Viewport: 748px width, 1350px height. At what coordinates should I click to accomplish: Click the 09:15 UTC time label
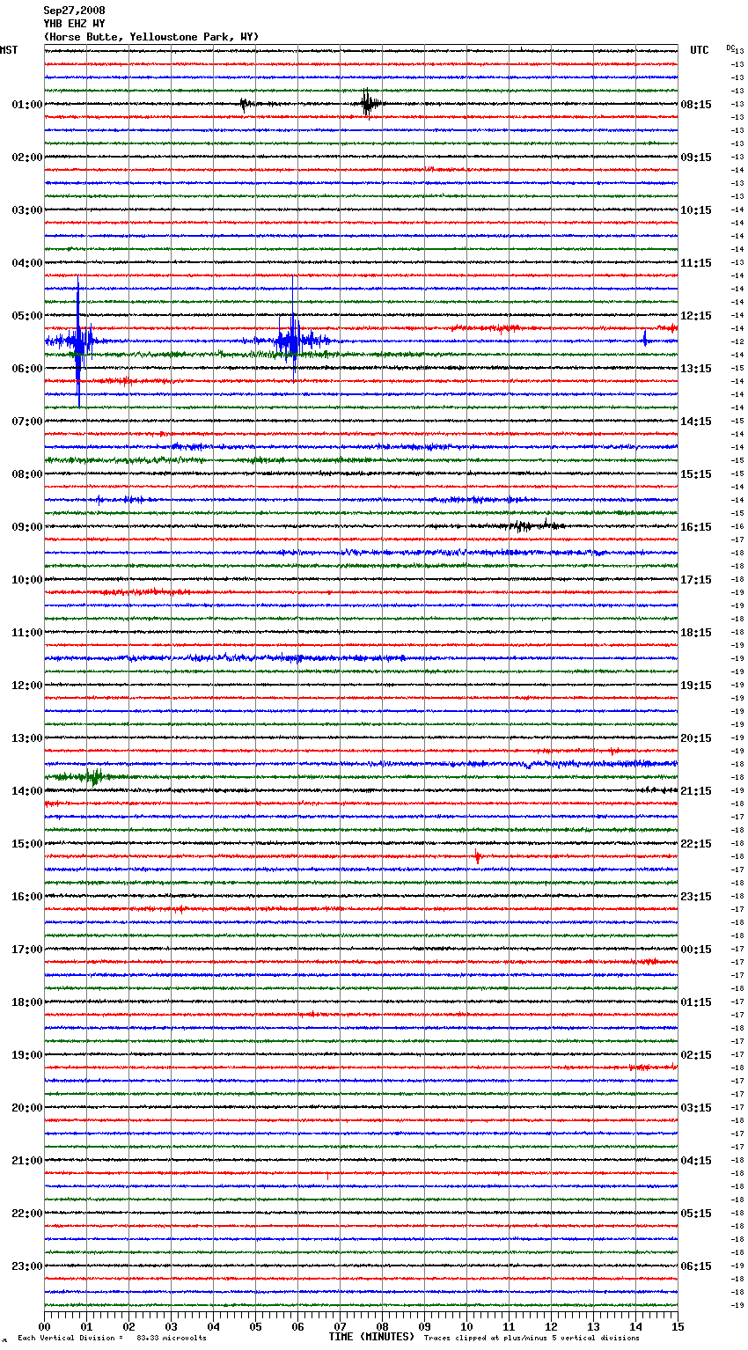tap(696, 158)
